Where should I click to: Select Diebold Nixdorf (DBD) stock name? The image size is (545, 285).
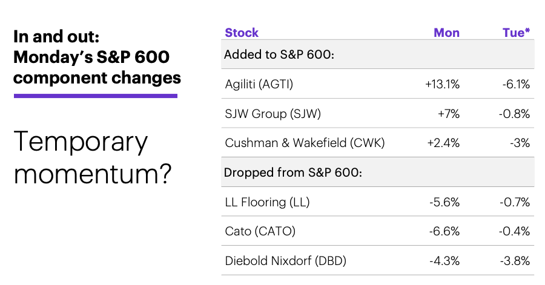point(286,261)
